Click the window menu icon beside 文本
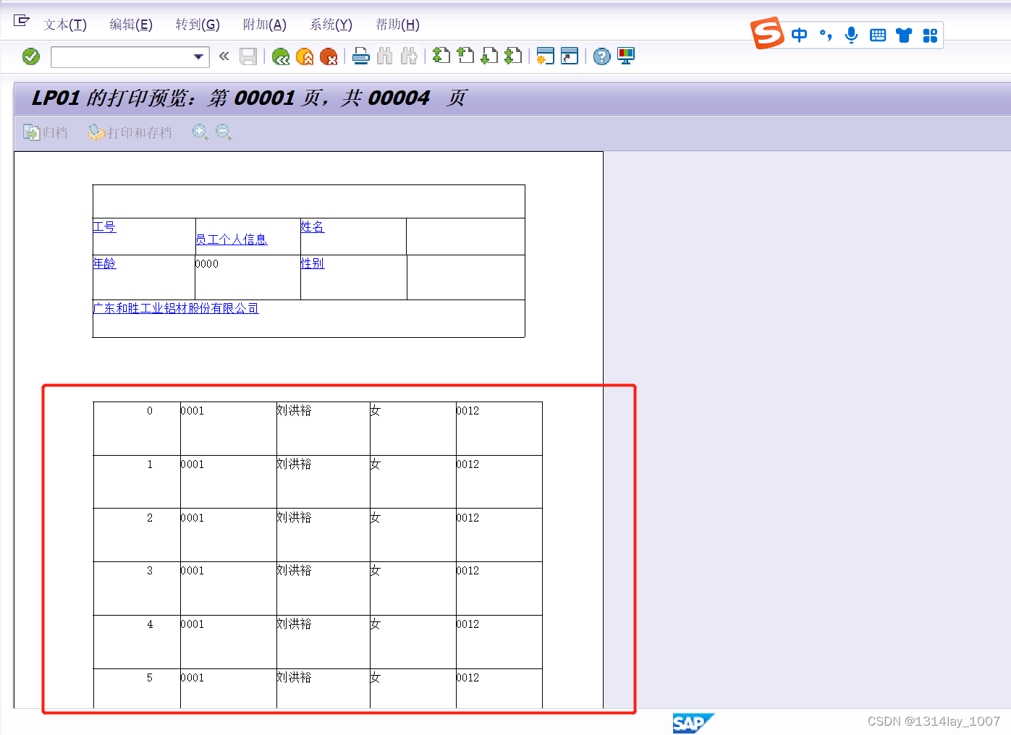This screenshot has width=1011, height=735. click(22, 20)
